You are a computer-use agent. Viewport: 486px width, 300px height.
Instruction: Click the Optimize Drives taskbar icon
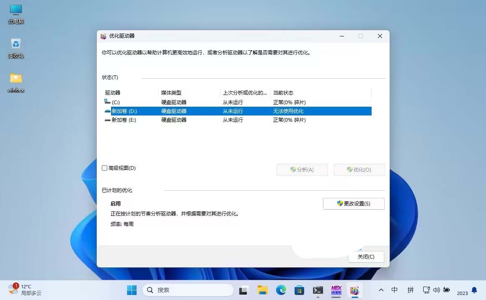tap(354, 290)
